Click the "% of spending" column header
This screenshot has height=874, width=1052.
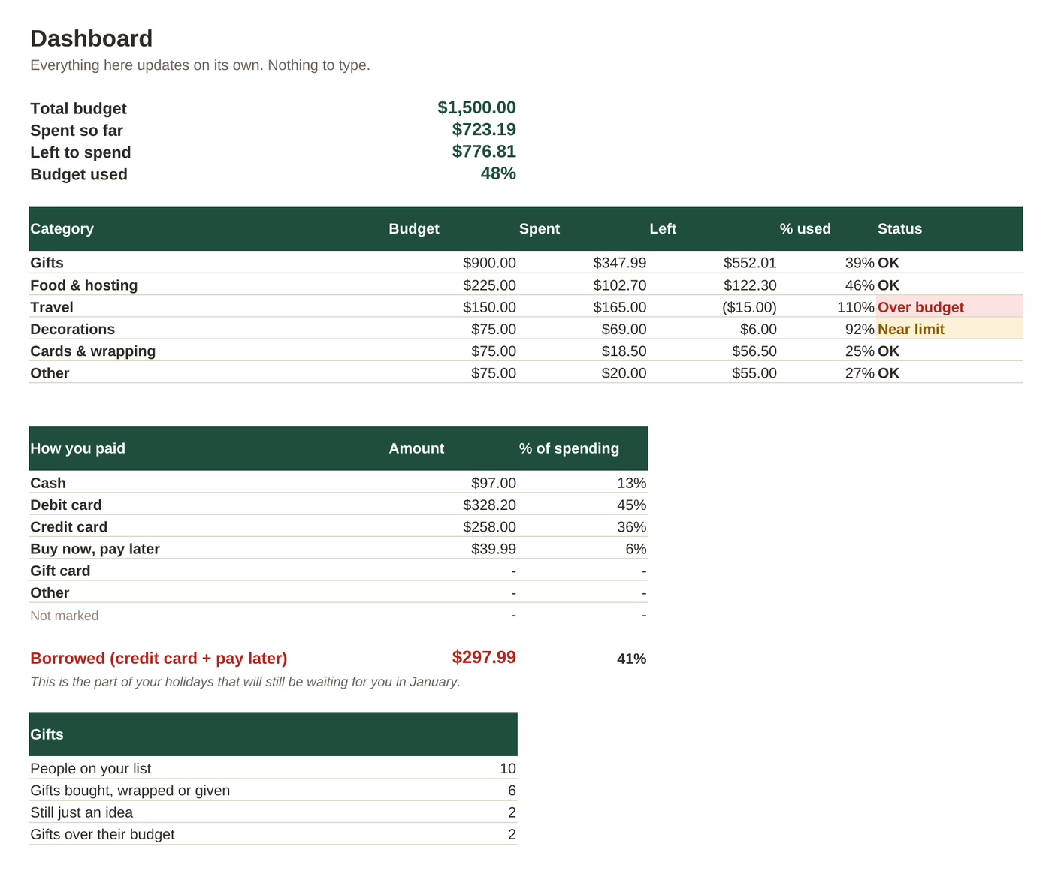click(569, 448)
